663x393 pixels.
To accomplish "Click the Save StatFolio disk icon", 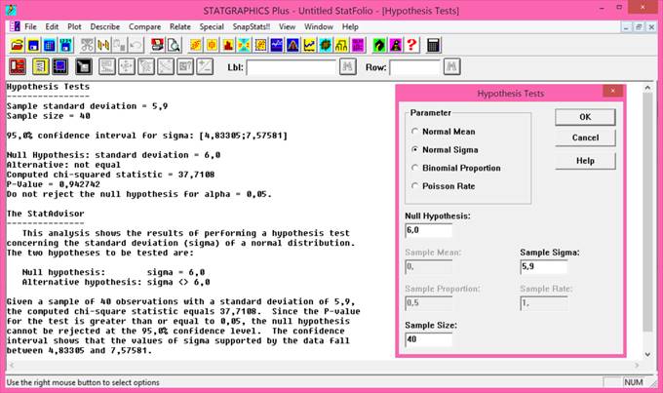I will coord(33,45).
